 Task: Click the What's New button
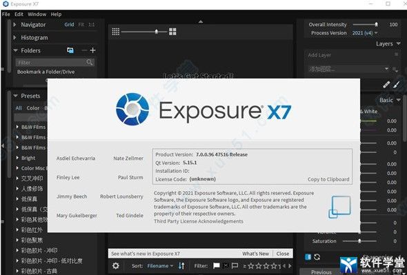(x=255, y=254)
